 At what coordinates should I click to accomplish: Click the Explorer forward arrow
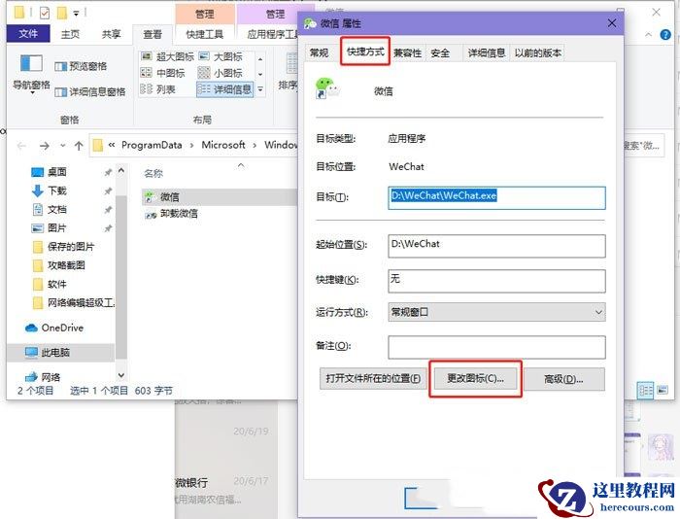[45, 146]
